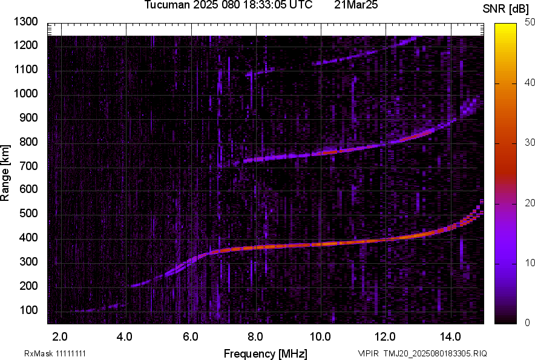Click range tick label '300'
The height and width of the screenshot is (360, 535).
click(x=28, y=262)
